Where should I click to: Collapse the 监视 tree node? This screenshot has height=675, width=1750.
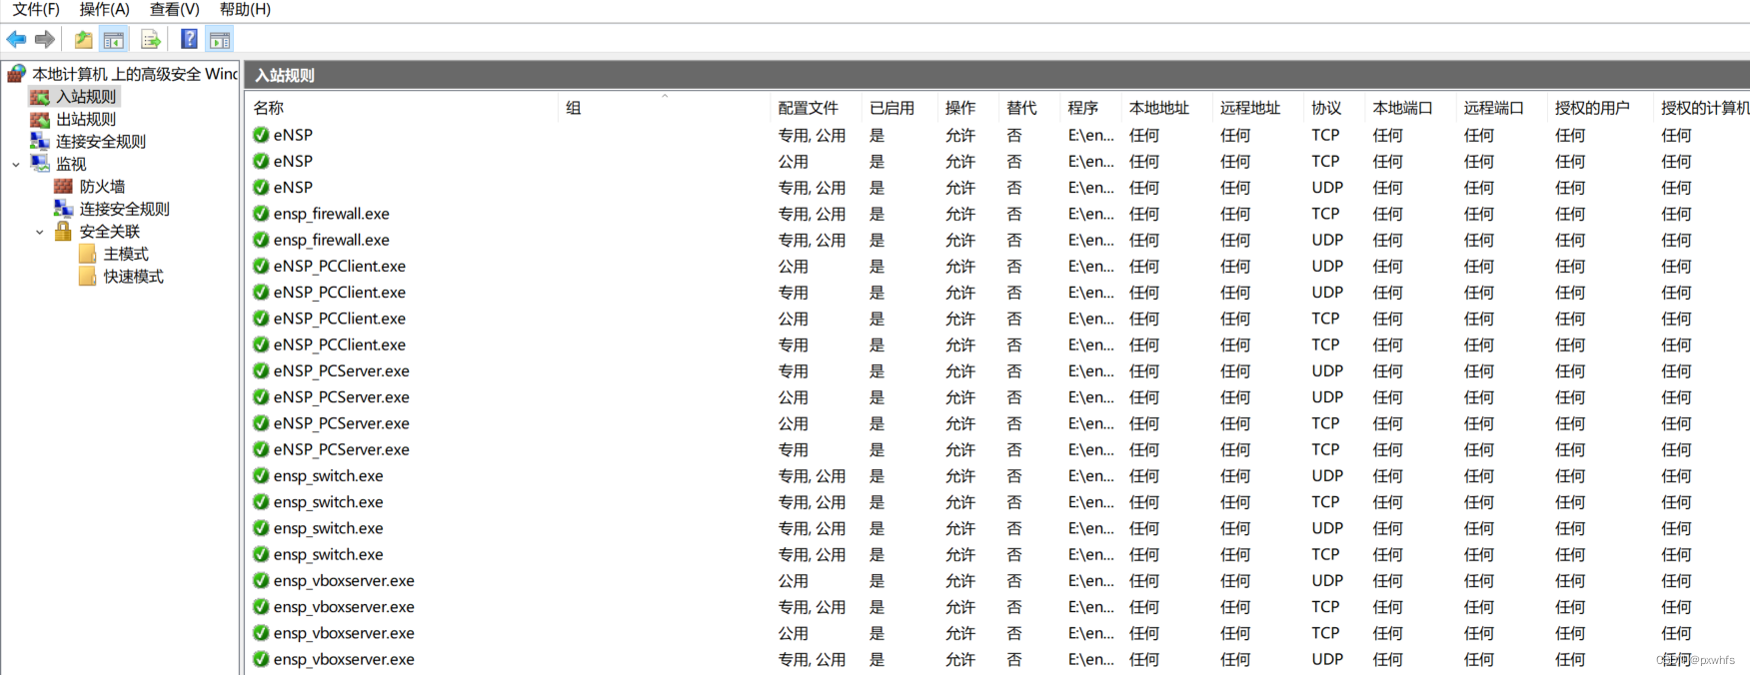coord(16,165)
